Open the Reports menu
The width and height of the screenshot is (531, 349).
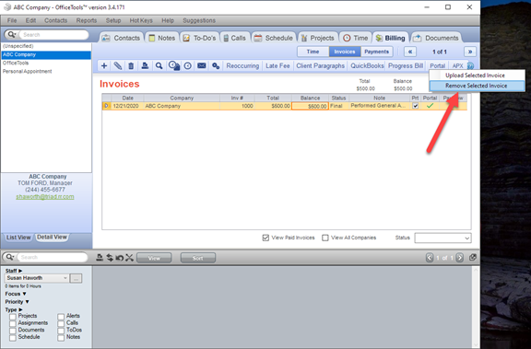click(87, 20)
